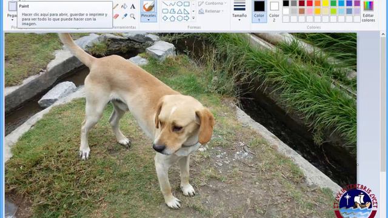388x218 pixels.
Task: Choose the Oval shape
Action: tap(179, 4)
